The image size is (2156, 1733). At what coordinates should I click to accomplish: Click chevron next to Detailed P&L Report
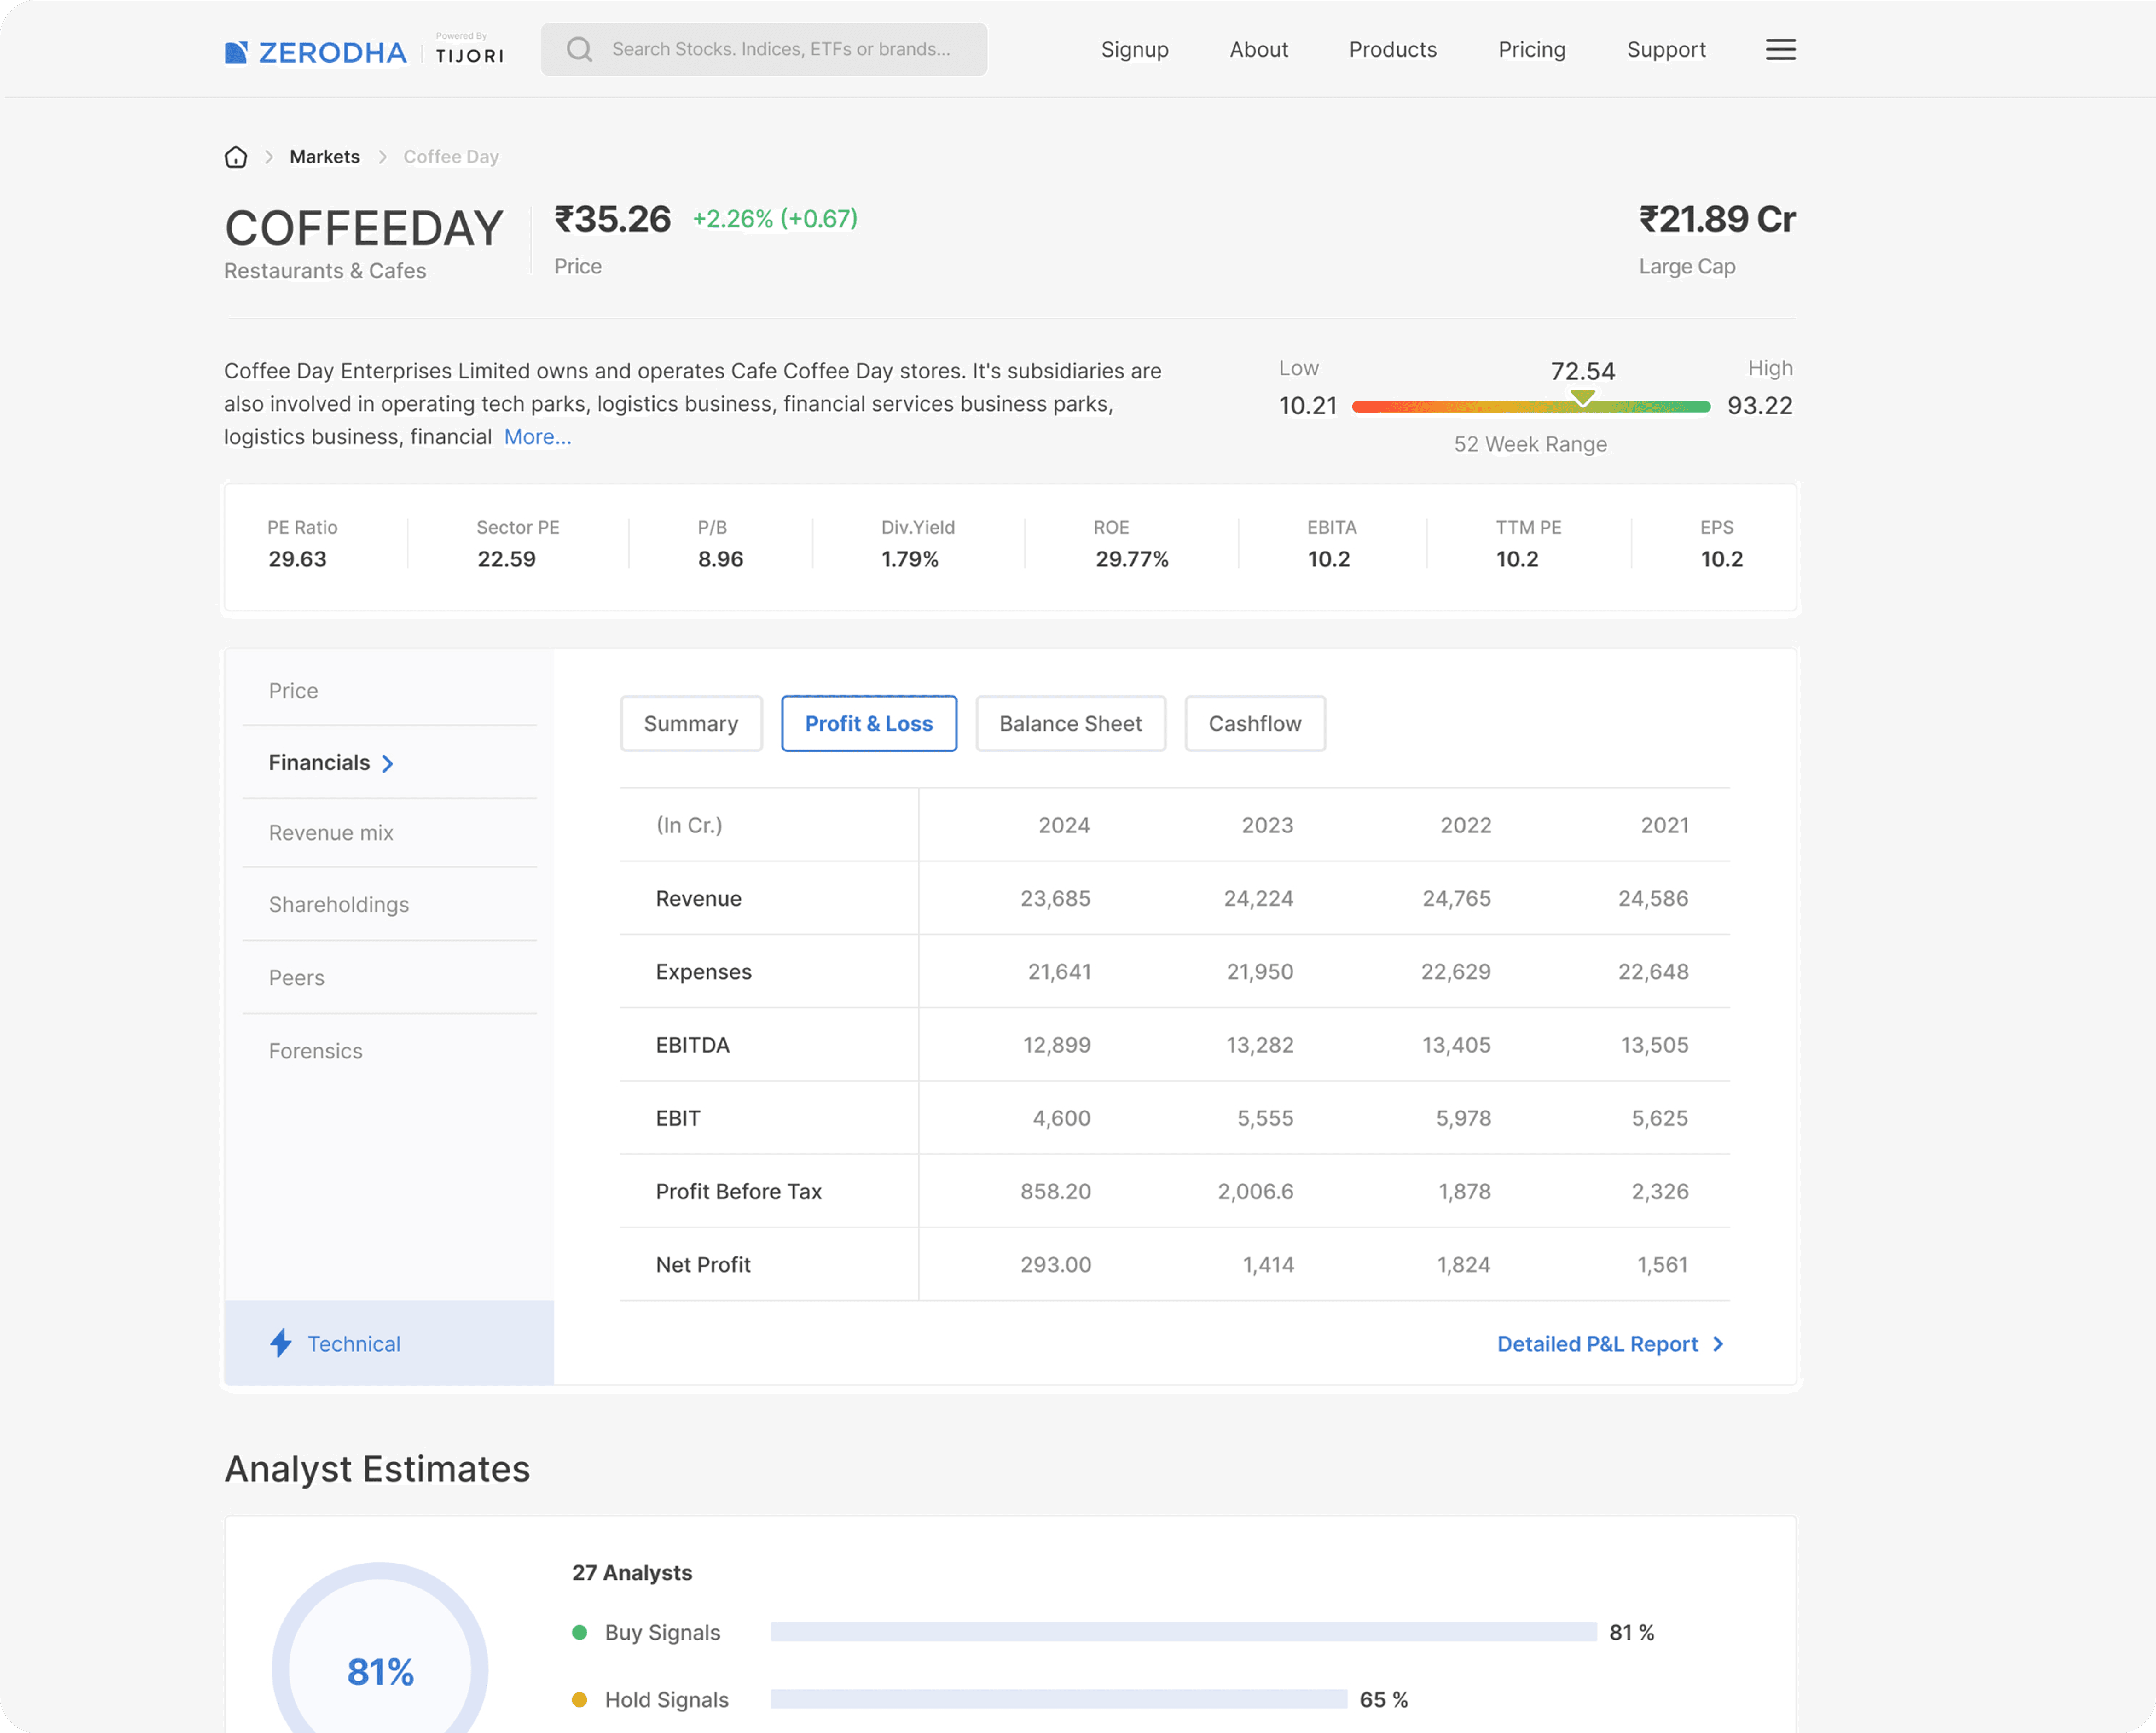pyautogui.click(x=1718, y=1344)
